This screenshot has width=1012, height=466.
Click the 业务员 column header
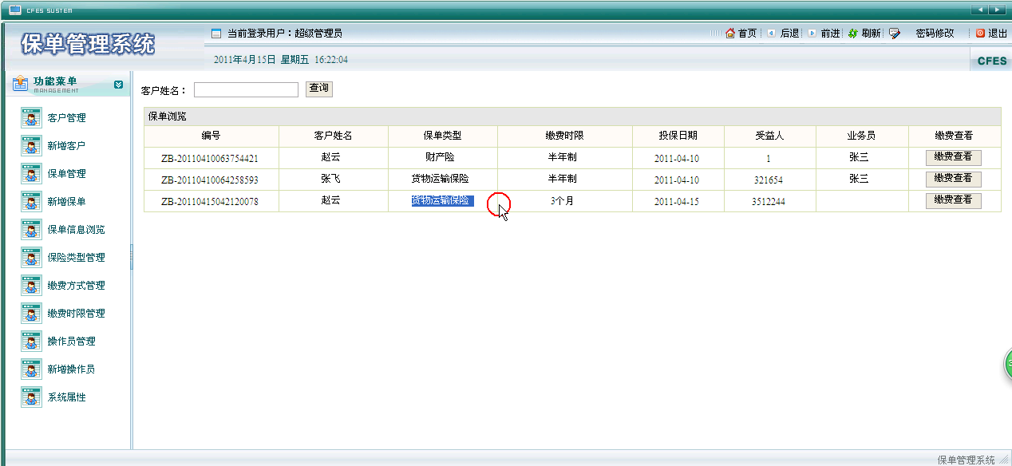tap(862, 136)
